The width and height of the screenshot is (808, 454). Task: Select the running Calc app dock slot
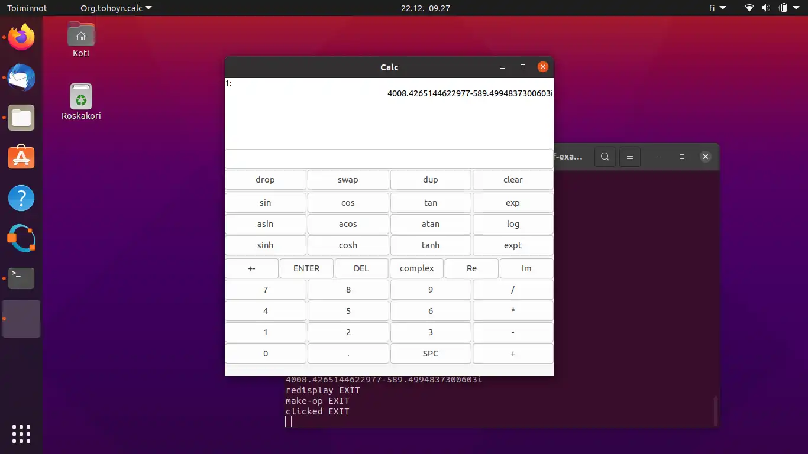[21, 319]
